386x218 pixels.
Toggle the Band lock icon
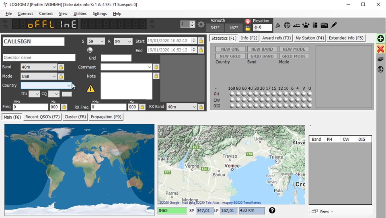pyautogui.click(x=61, y=67)
